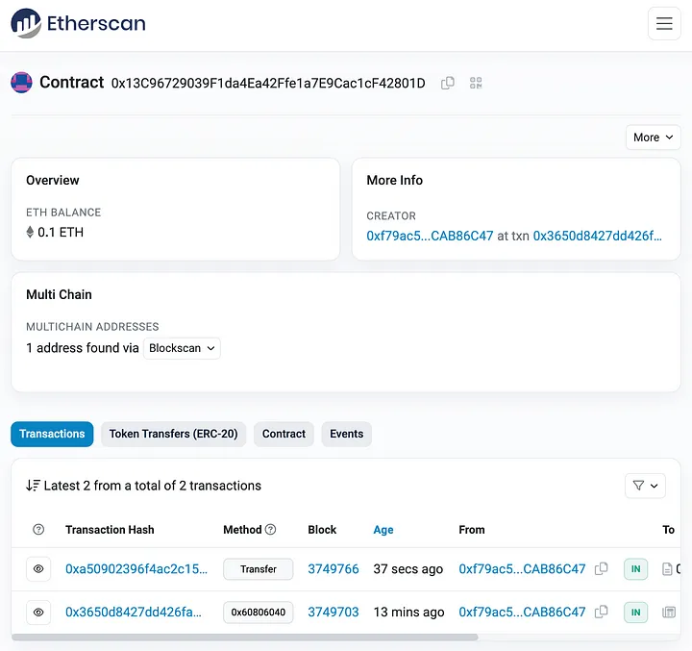The width and height of the screenshot is (692, 651).
Task: Preview transaction 0xa50902396f4ac2c15 with eye icon
Action: click(38, 569)
